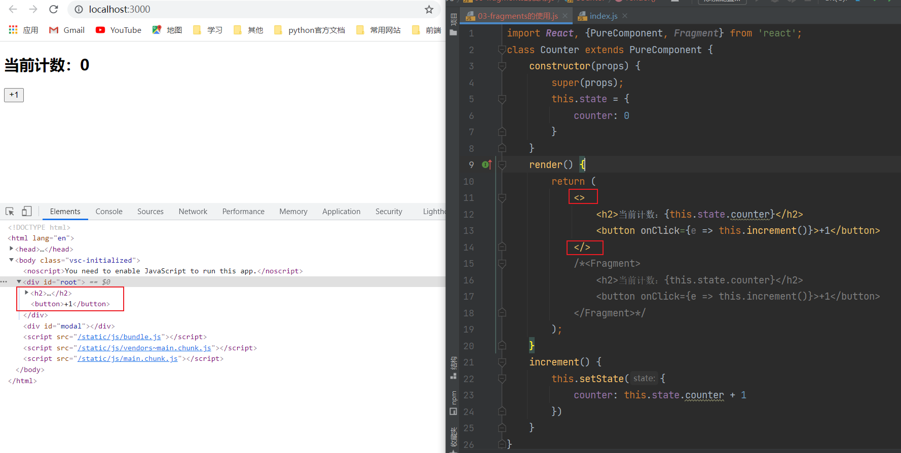This screenshot has height=453, width=901.
Task: Click the ellipsis beside the root div row
Action: tap(4, 282)
